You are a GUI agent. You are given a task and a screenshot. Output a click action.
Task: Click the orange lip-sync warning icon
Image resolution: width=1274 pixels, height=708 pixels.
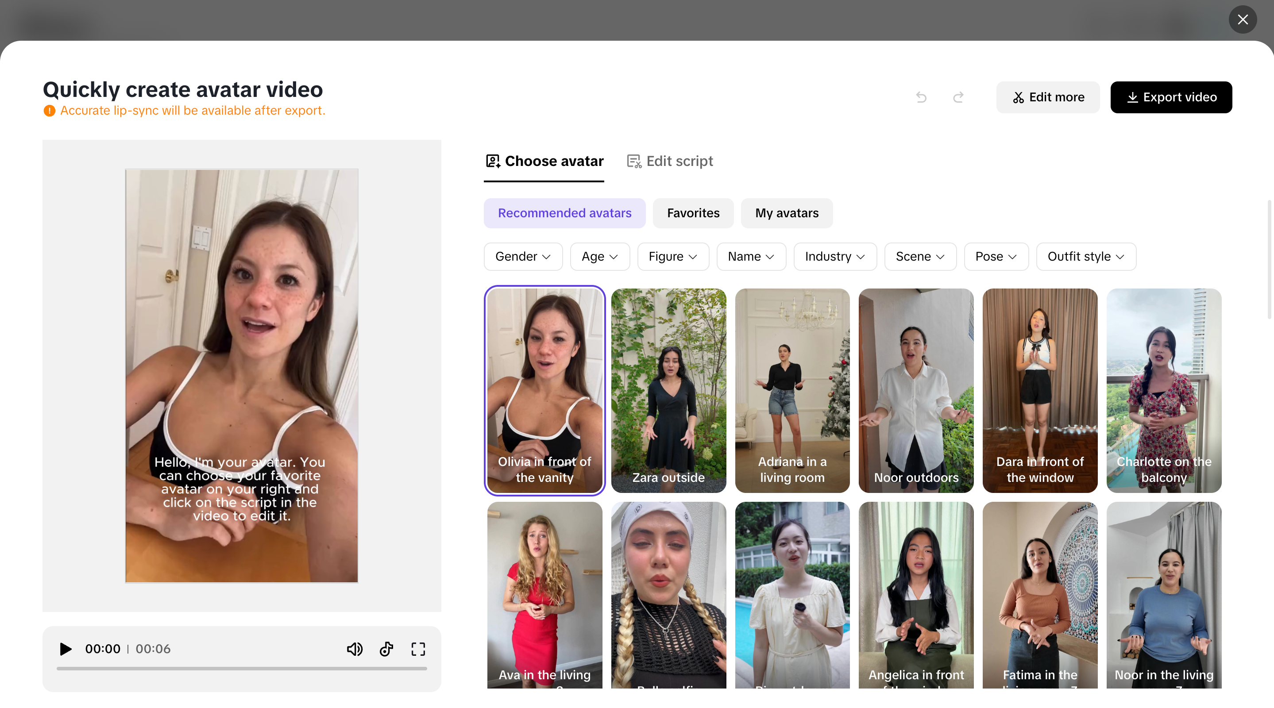50,110
